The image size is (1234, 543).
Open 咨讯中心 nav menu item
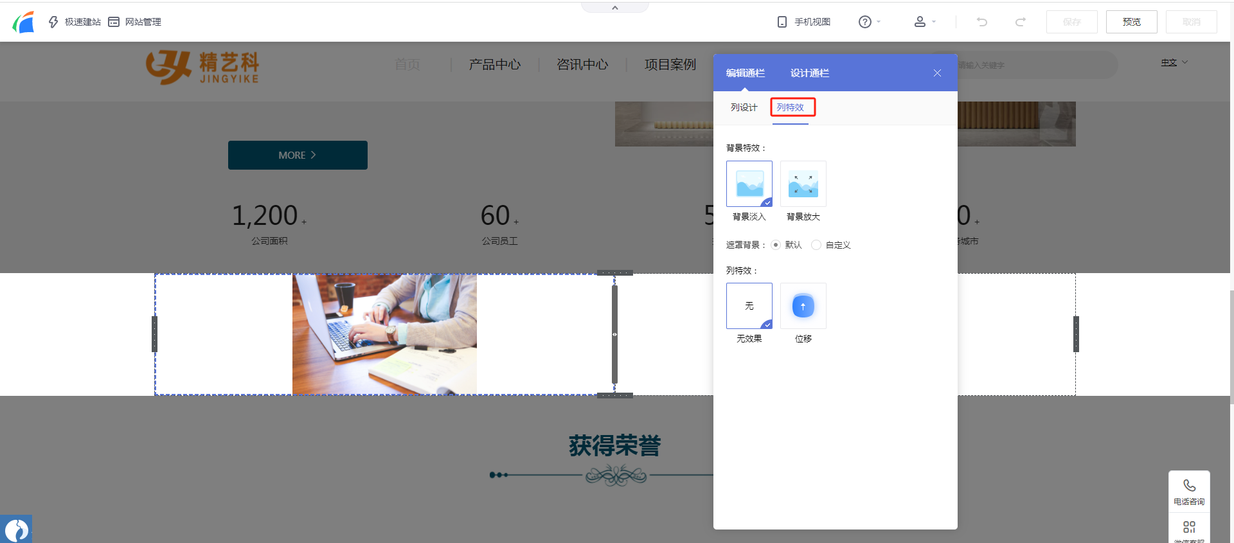tap(582, 64)
